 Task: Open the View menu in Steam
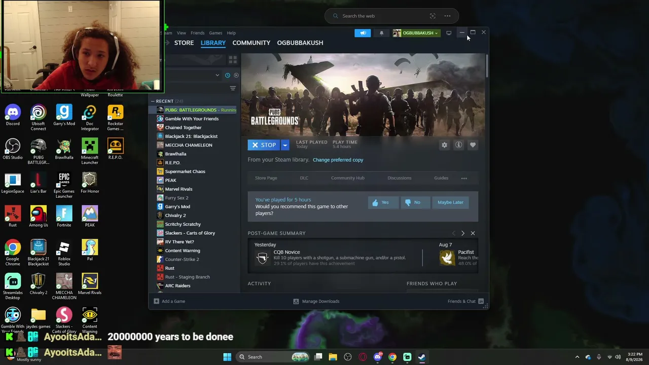pos(181,33)
